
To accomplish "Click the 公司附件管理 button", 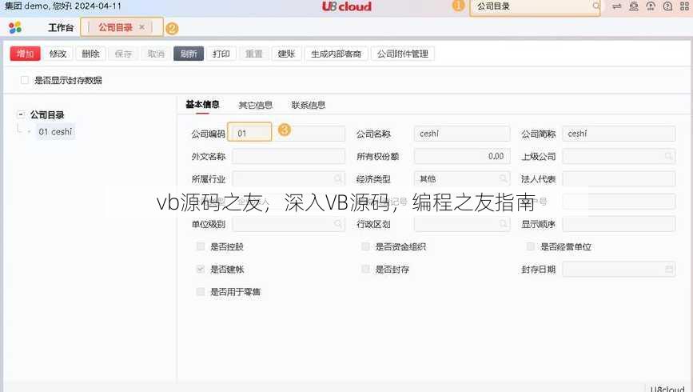I will (403, 54).
